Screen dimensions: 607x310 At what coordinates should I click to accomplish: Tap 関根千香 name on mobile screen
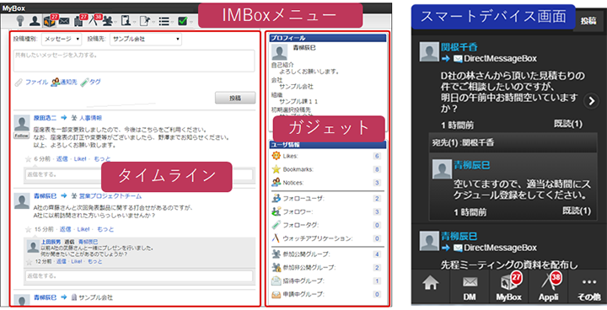click(459, 48)
